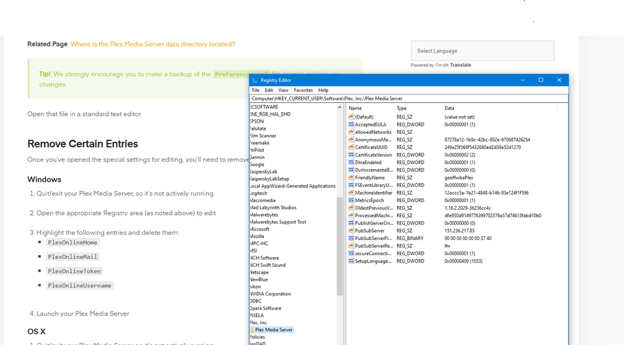Select the CertificateUUID string icon
The height and width of the screenshot is (345, 624).
point(351,147)
